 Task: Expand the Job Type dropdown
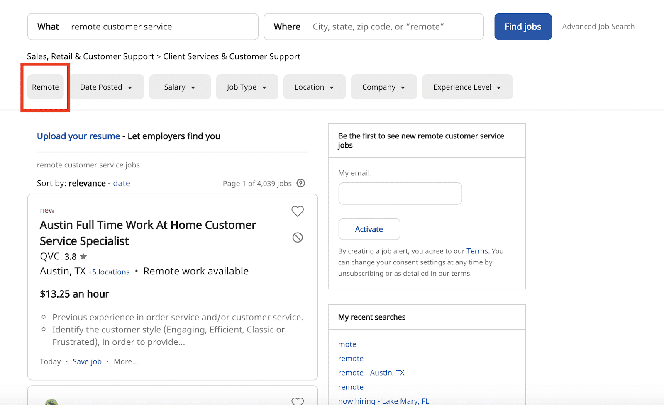coord(247,87)
